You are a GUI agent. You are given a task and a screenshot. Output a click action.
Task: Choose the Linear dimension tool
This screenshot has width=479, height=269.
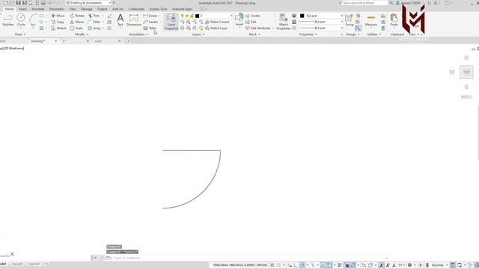point(150,16)
